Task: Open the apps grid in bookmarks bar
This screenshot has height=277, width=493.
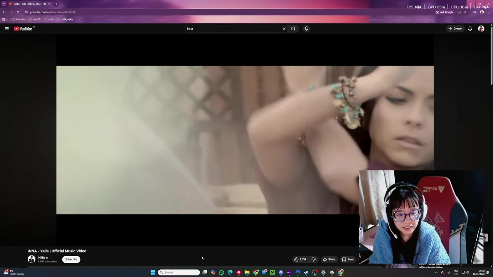Action: tap(4, 19)
